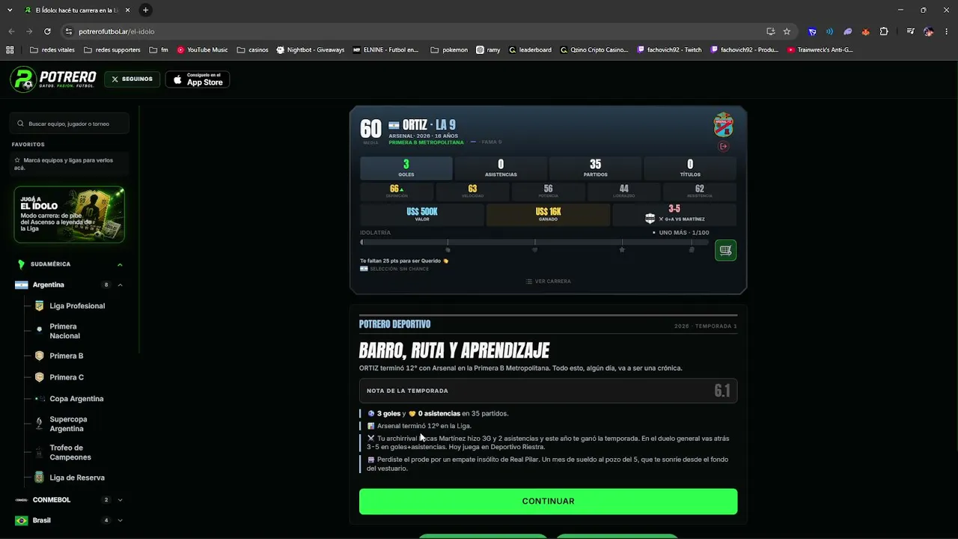Go back with the browser back arrow

11,31
